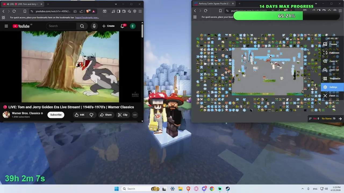Dislike the Tom and Jerry video
Screen dimensions: 344x193
[x=91, y=115]
